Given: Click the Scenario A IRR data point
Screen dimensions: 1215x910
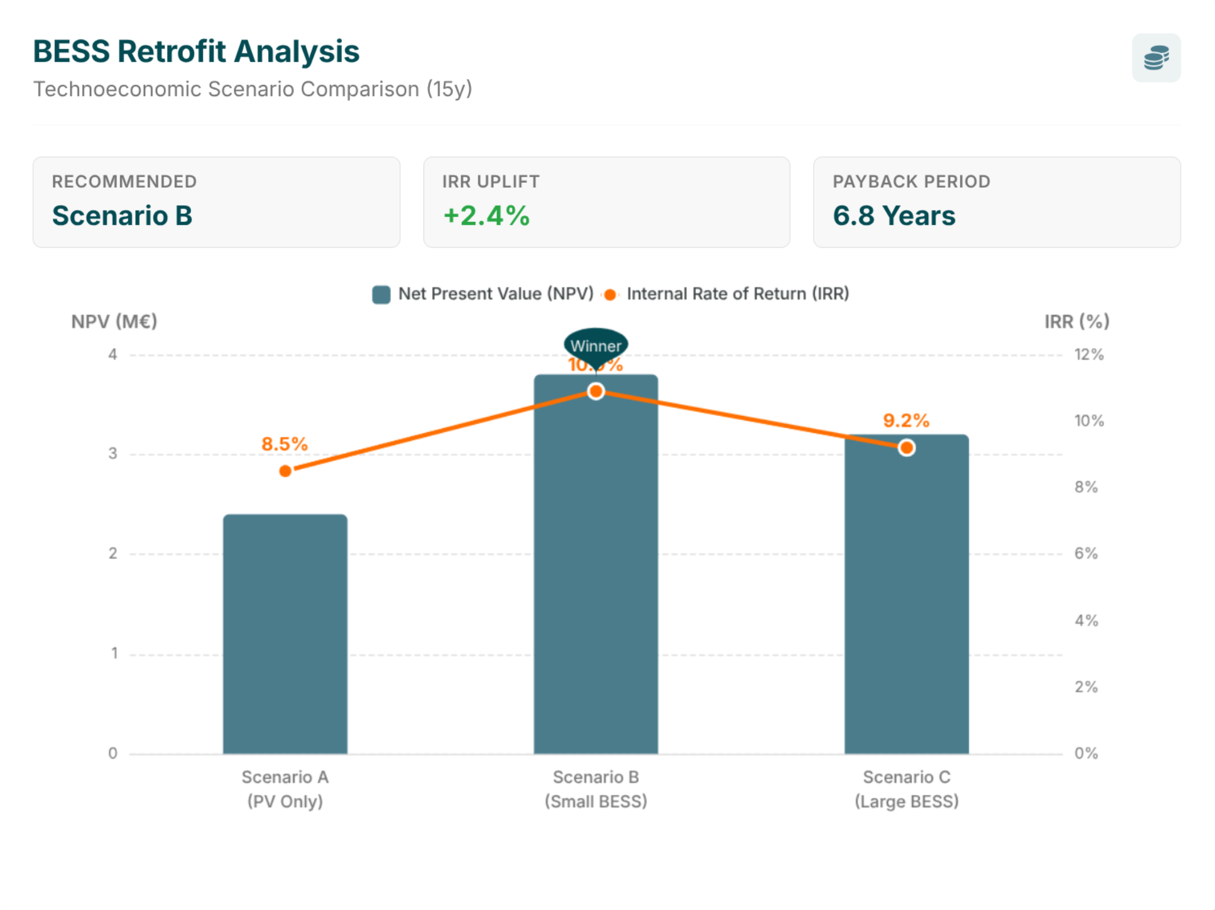Looking at the screenshot, I should (x=285, y=471).
